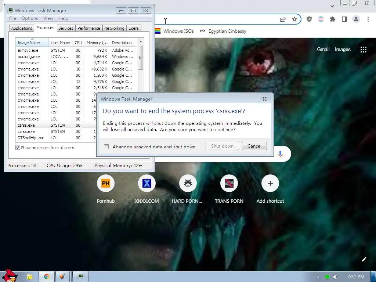Click the Shut down button

pyautogui.click(x=222, y=146)
